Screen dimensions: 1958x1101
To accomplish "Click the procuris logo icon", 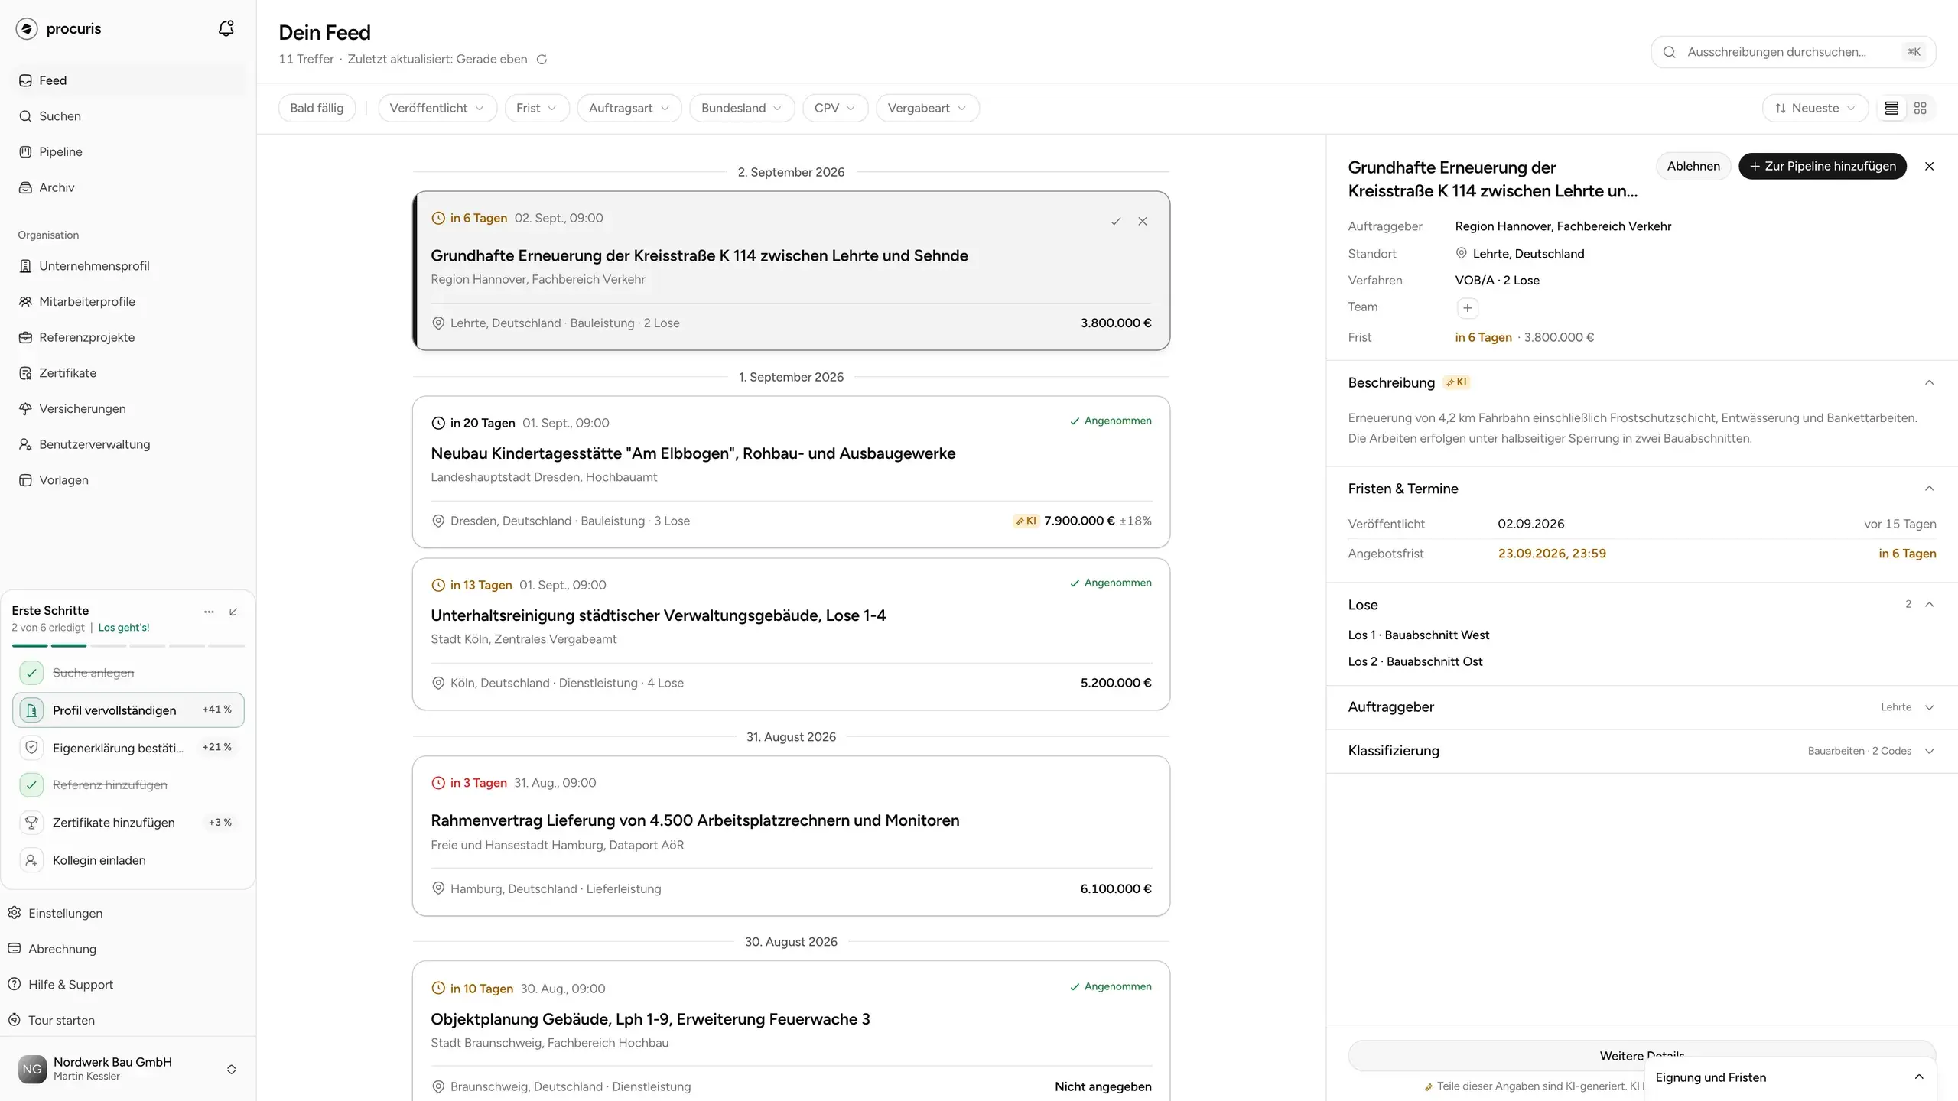I will [27, 28].
